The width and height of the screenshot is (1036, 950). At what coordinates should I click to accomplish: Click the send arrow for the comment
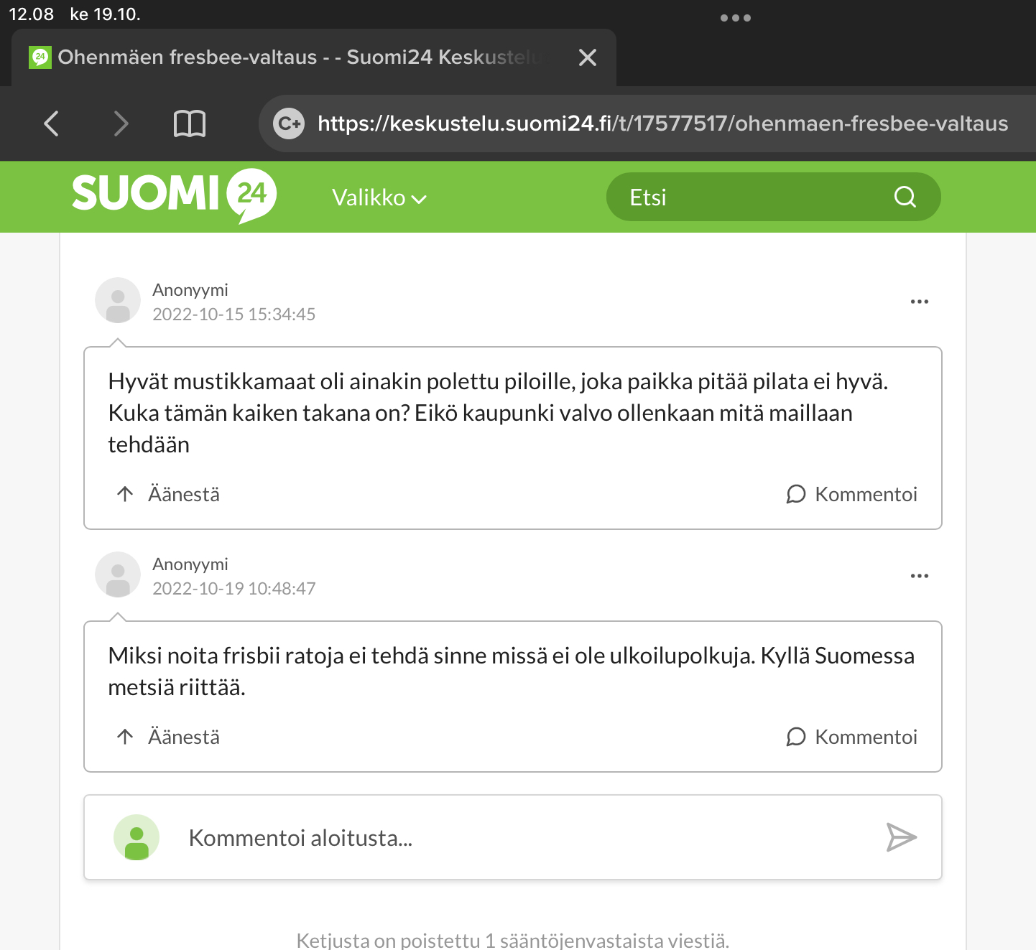point(901,837)
